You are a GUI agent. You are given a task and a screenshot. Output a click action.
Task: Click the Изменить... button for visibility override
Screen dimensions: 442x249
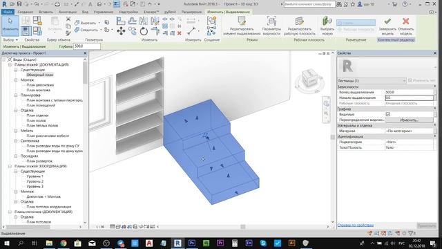409,120
